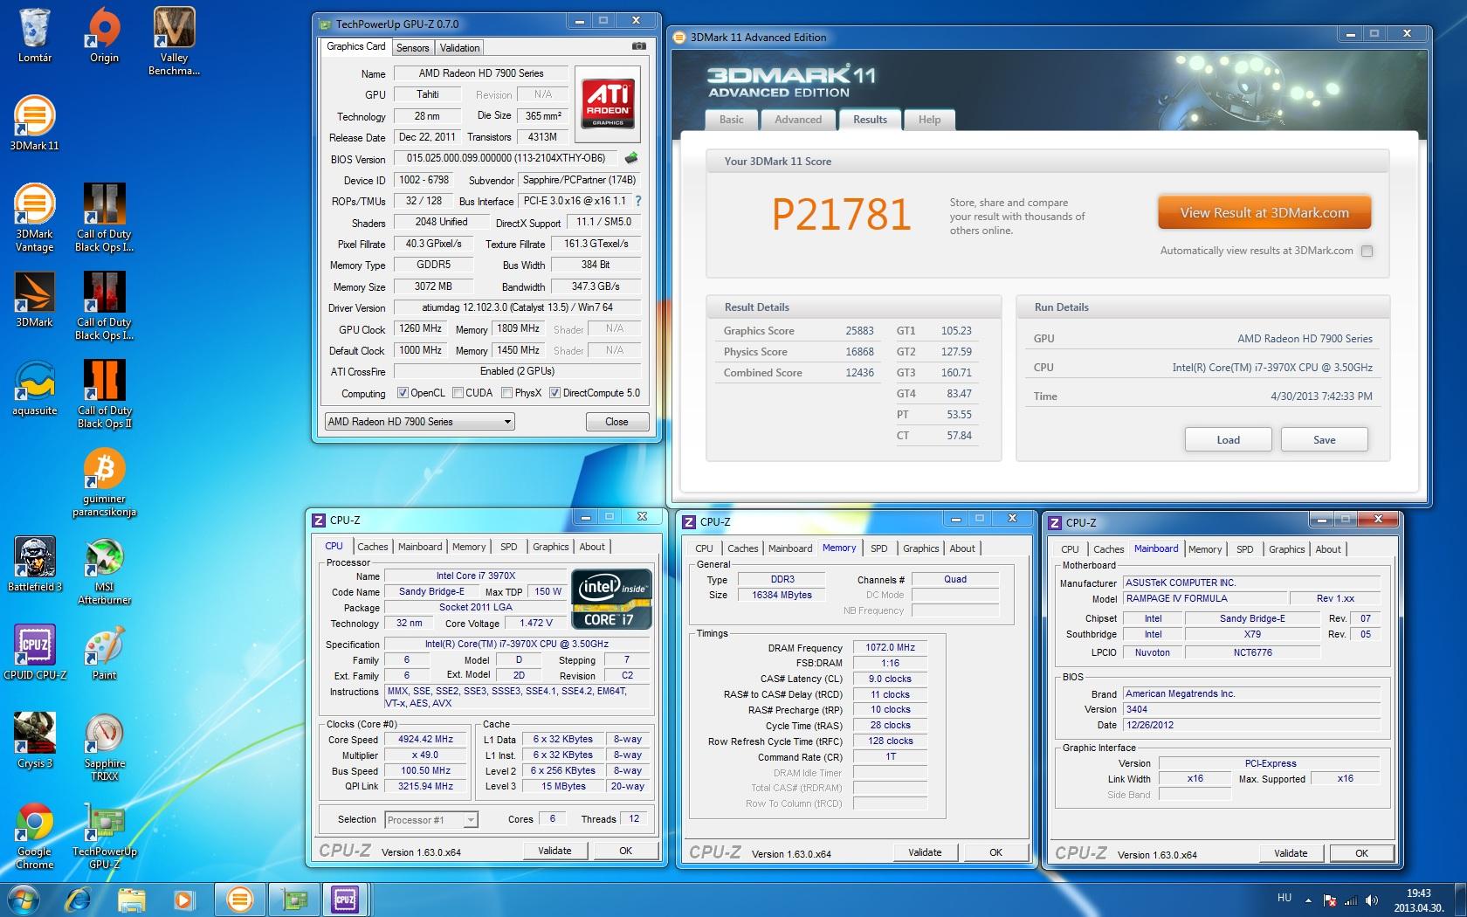
Task: Click the Call of Duty Black Ops II icon
Action: 104,394
